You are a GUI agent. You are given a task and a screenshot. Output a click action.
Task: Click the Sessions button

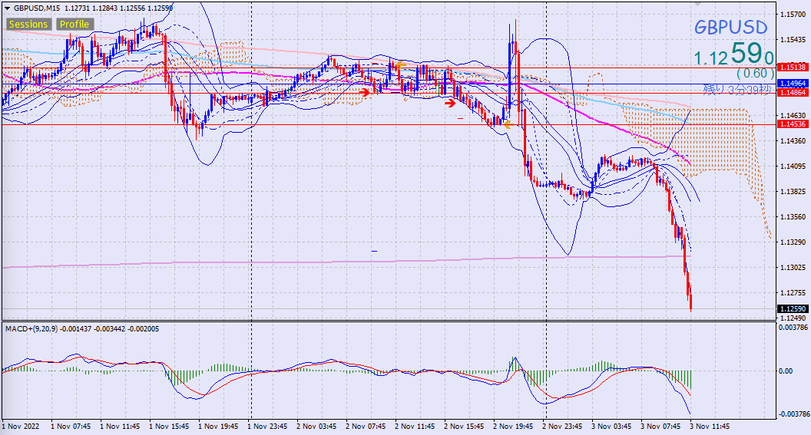pos(28,25)
